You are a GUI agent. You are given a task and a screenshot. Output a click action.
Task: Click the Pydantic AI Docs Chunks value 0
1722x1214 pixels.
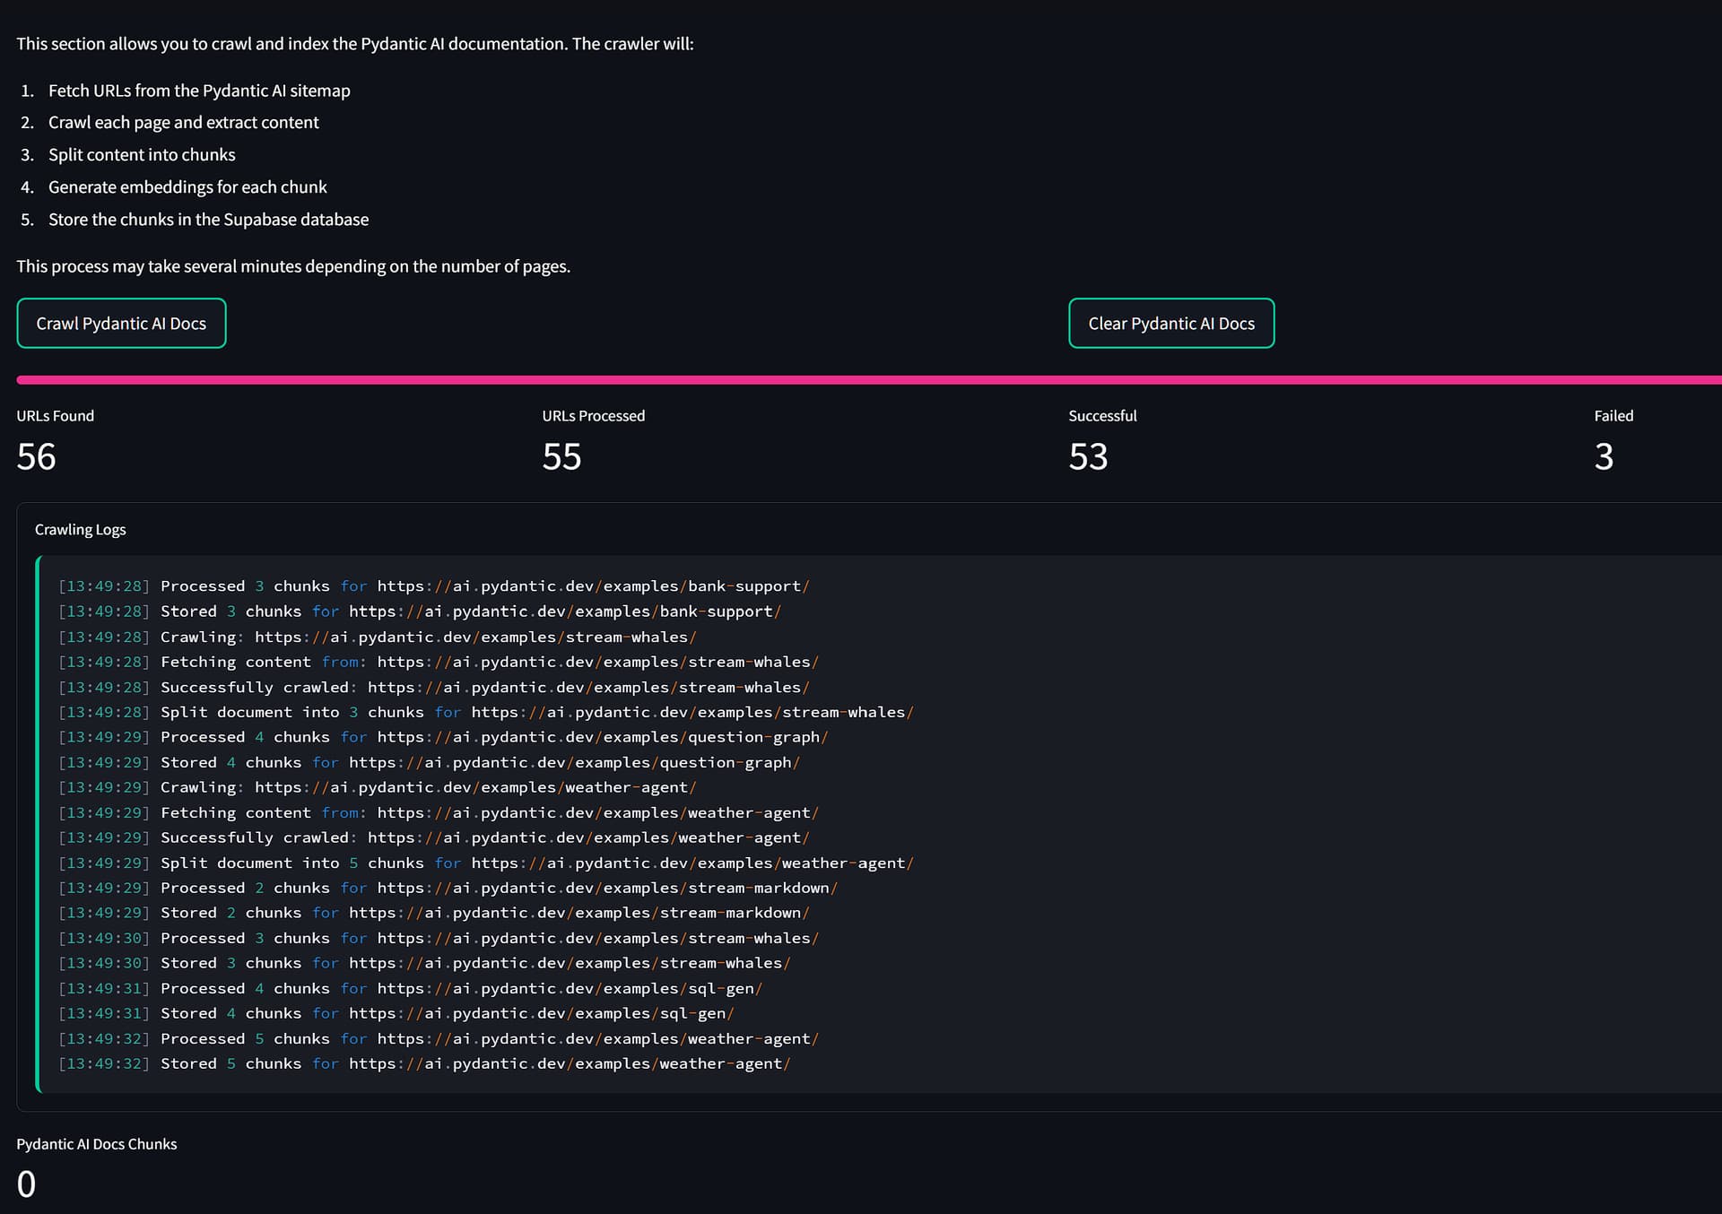(x=27, y=1184)
